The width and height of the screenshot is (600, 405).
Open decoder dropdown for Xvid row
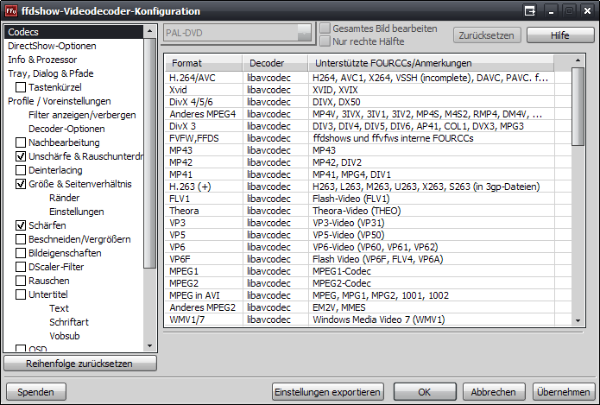point(275,90)
